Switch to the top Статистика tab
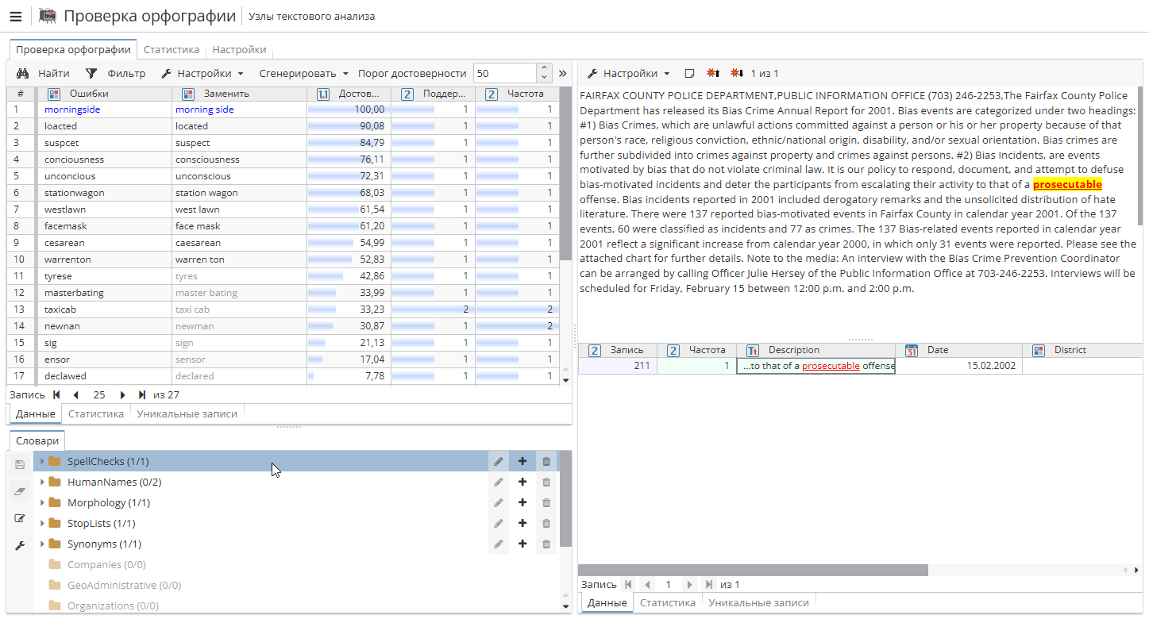This screenshot has height=619, width=1149. coord(172,49)
